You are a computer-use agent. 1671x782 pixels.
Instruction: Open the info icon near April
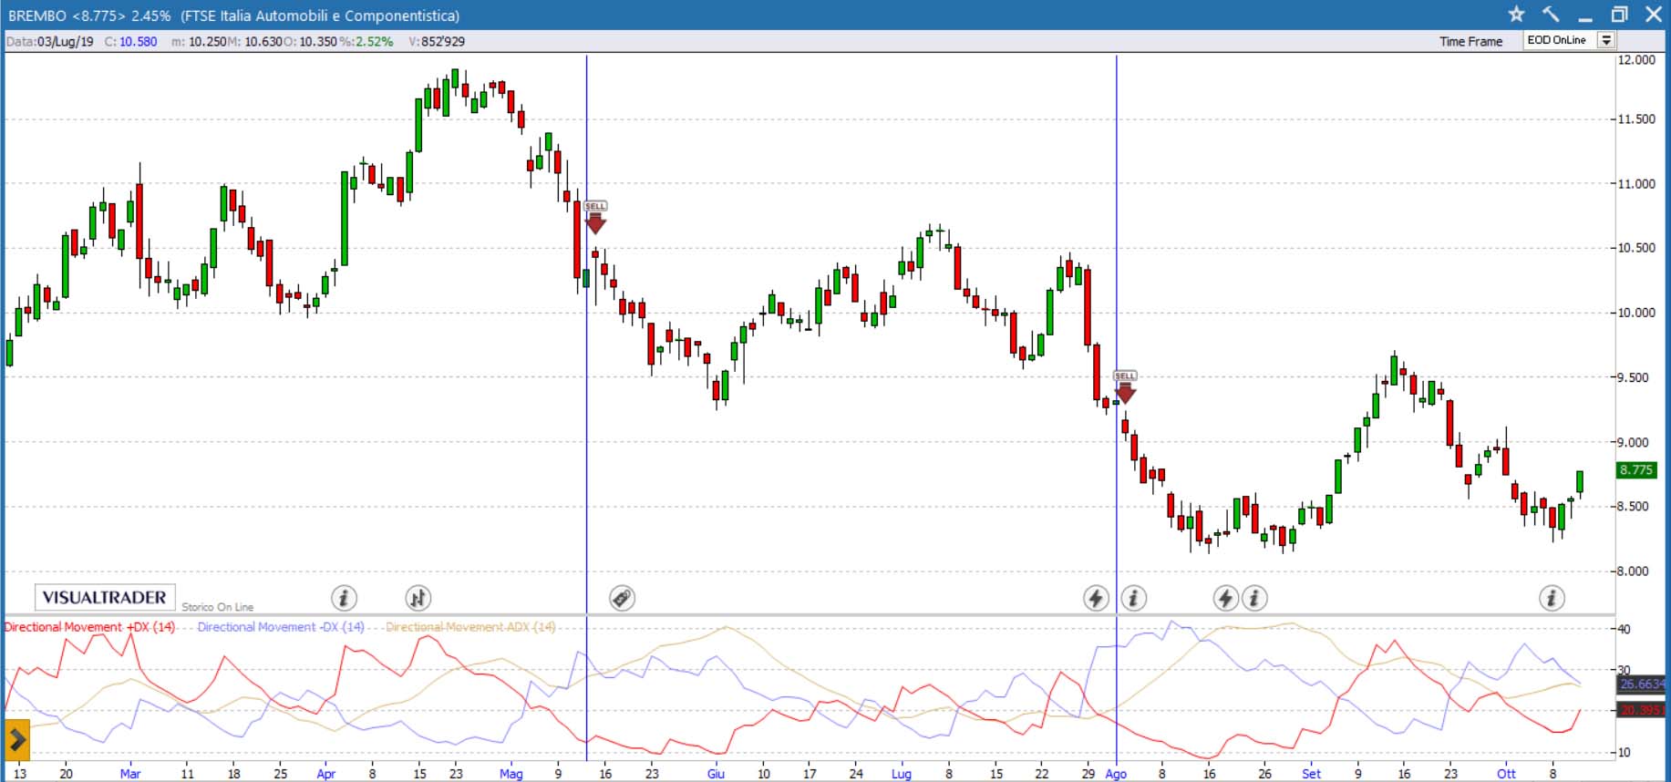pyautogui.click(x=344, y=598)
